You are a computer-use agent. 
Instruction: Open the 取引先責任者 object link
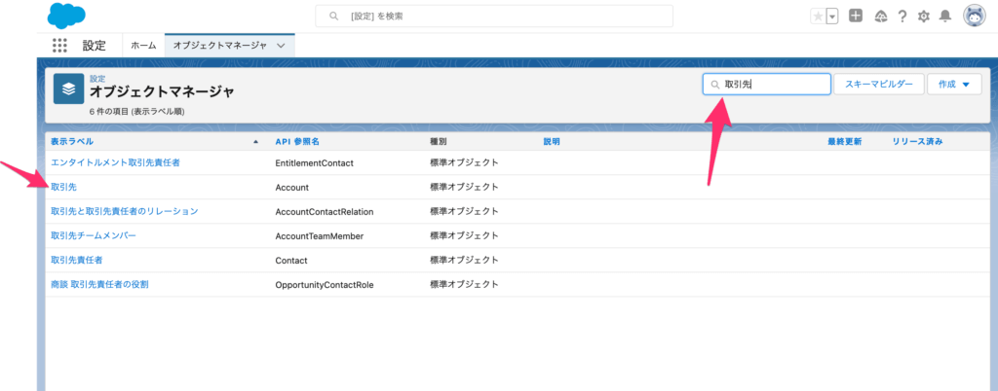(x=76, y=261)
